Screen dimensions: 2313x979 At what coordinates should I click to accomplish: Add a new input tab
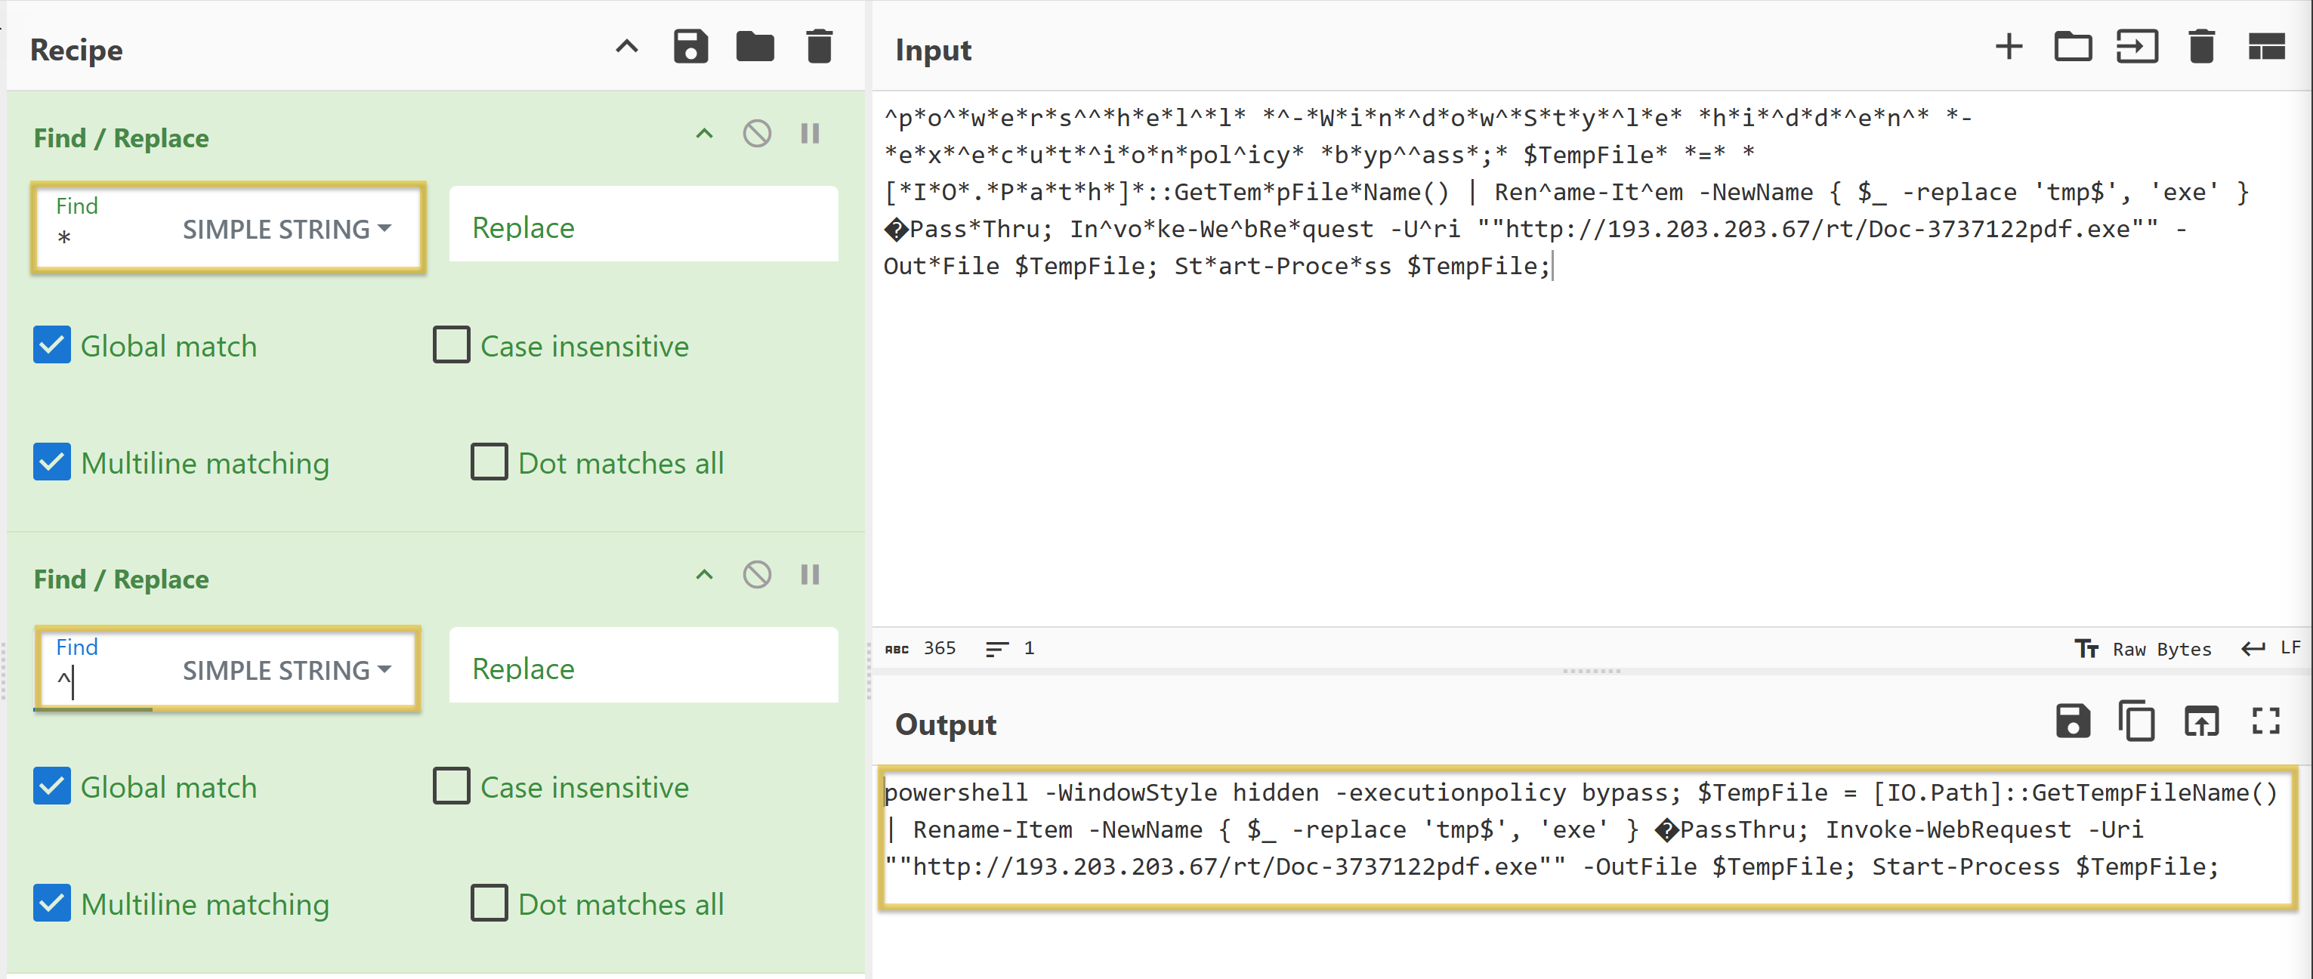point(2009,47)
